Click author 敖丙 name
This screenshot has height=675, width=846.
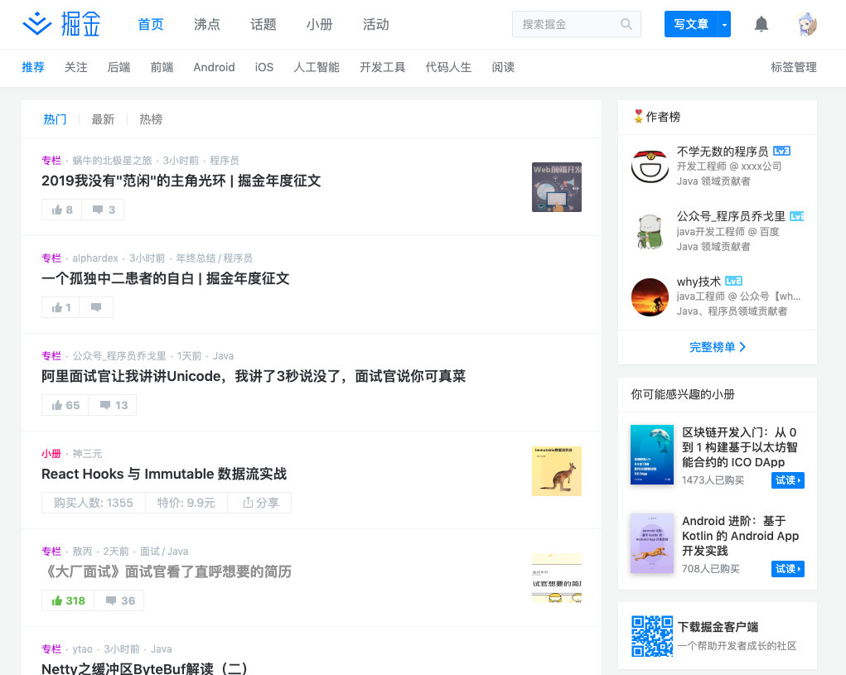83,552
